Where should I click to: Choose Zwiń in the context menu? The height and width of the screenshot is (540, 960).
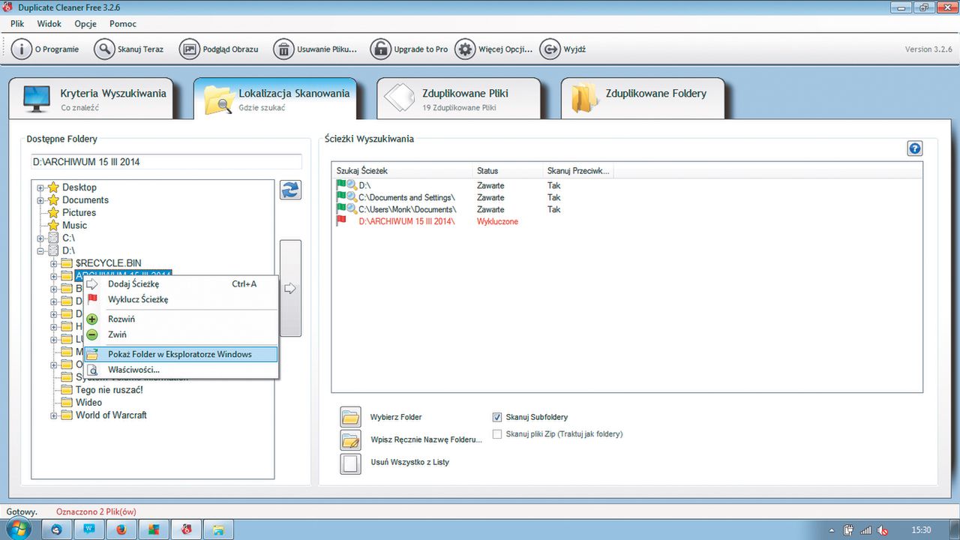click(181, 334)
